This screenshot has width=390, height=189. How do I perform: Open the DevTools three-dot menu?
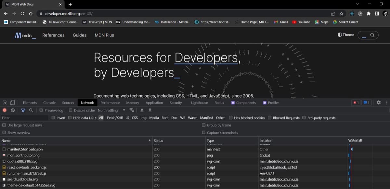(386, 102)
